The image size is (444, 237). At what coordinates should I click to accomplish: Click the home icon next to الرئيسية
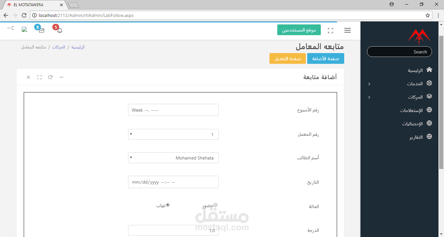tap(429, 70)
